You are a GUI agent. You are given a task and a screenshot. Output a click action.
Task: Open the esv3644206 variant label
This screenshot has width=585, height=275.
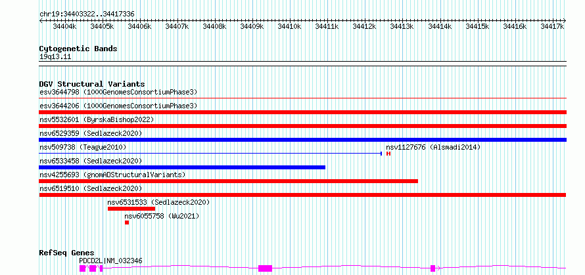pos(118,106)
